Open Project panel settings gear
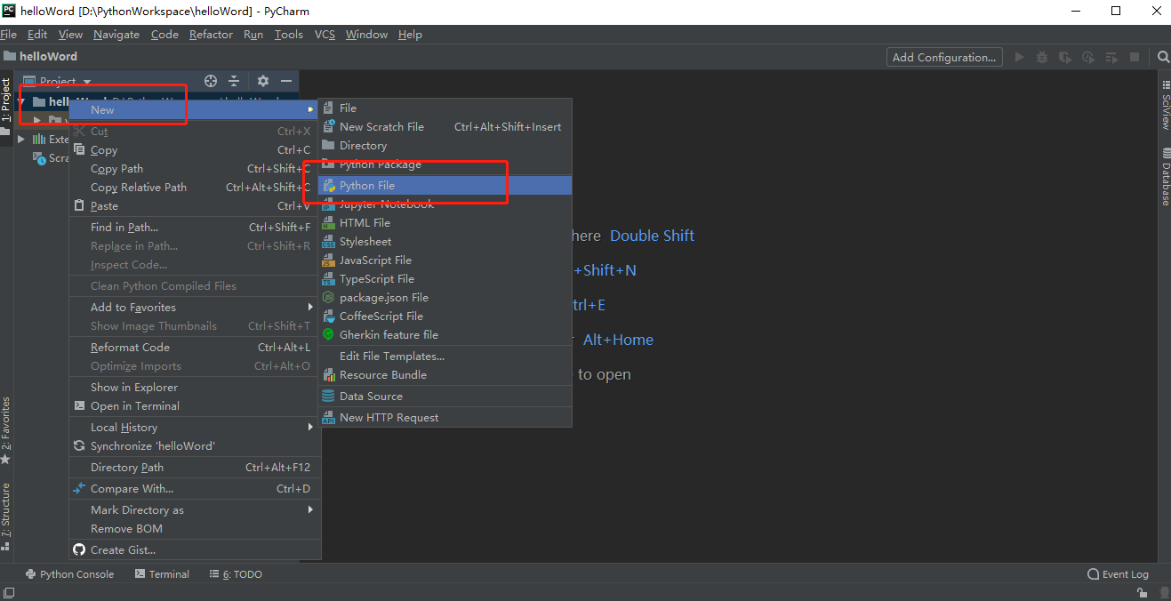 coord(263,81)
